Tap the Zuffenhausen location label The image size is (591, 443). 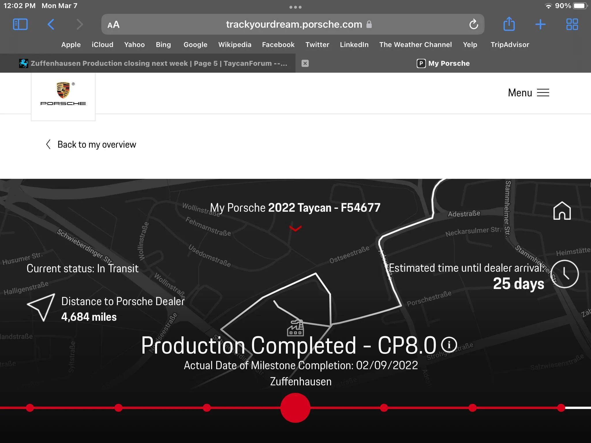click(x=301, y=382)
